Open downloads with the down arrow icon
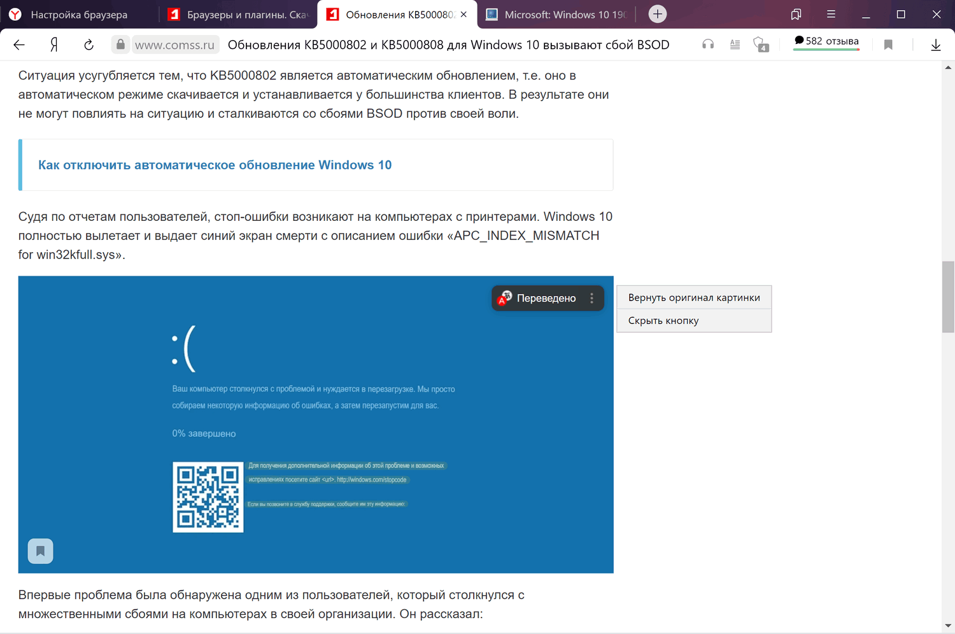Viewport: 955px width, 634px height. tap(936, 45)
